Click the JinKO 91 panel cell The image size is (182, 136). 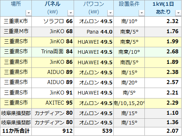[x=53, y=93]
